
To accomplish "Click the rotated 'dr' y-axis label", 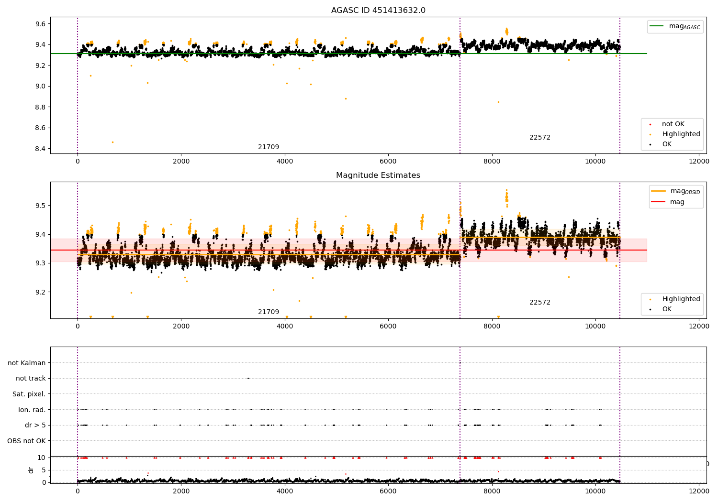I will (31, 470).
